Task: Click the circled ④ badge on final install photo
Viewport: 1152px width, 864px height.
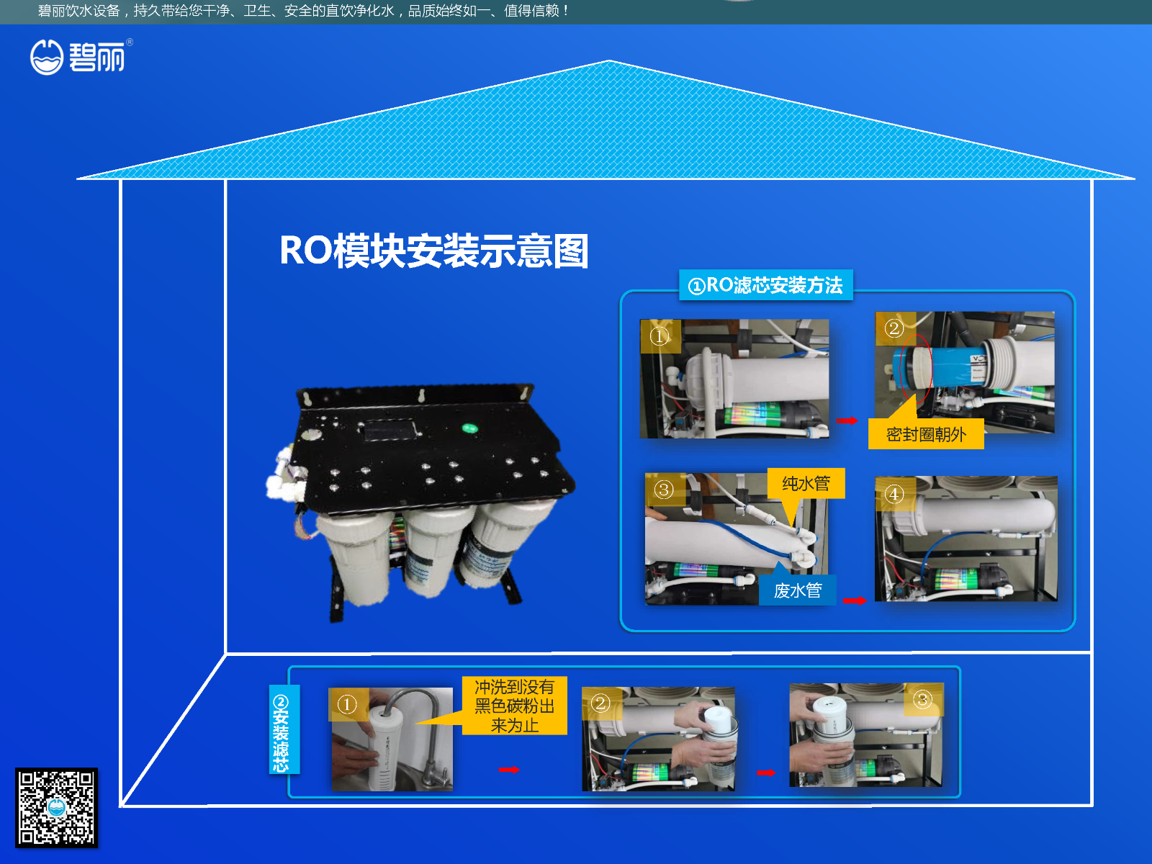Action: click(x=895, y=494)
